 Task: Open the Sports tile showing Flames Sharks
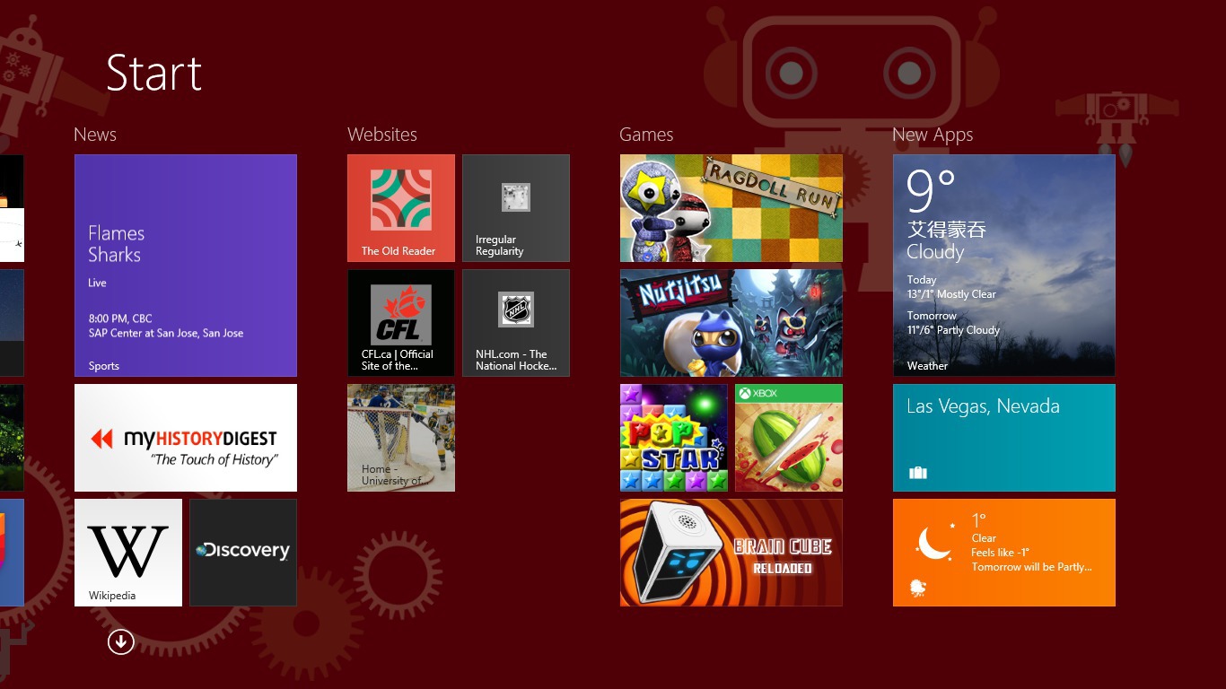pyautogui.click(x=186, y=266)
